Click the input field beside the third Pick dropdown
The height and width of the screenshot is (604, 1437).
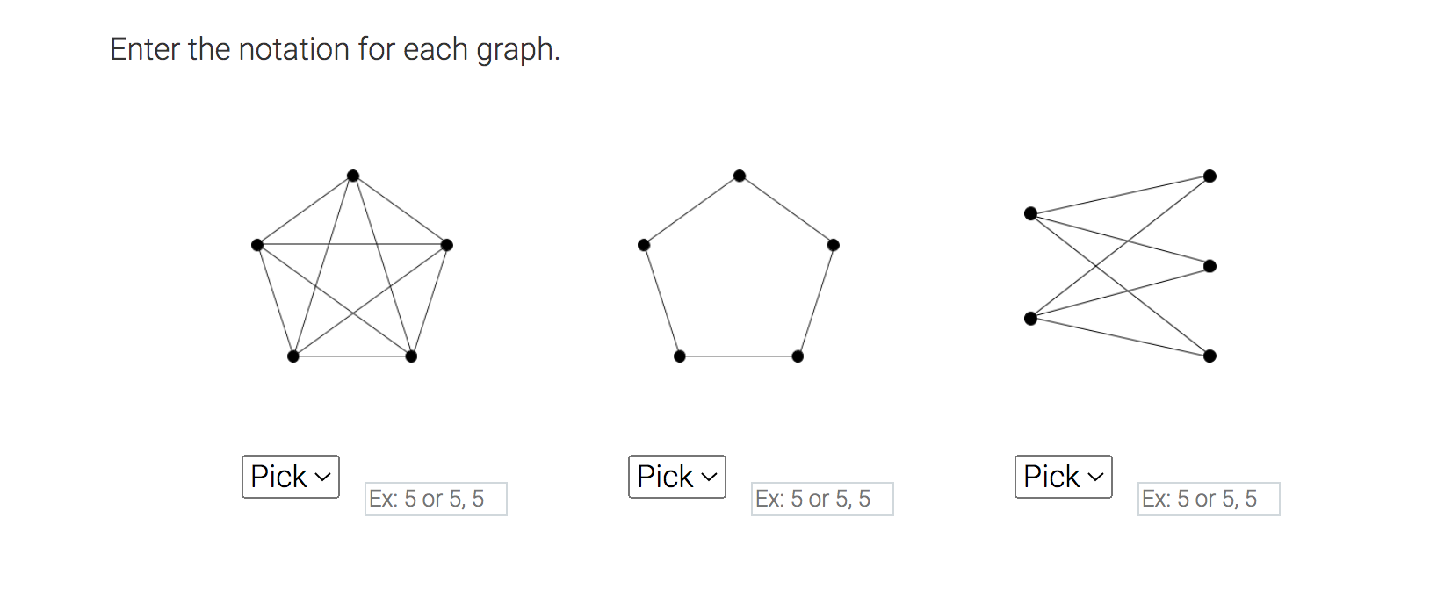click(x=1209, y=499)
